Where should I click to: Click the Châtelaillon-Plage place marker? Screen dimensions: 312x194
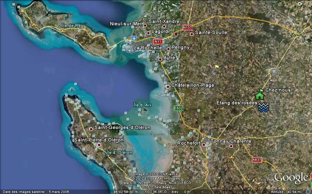click(168, 87)
